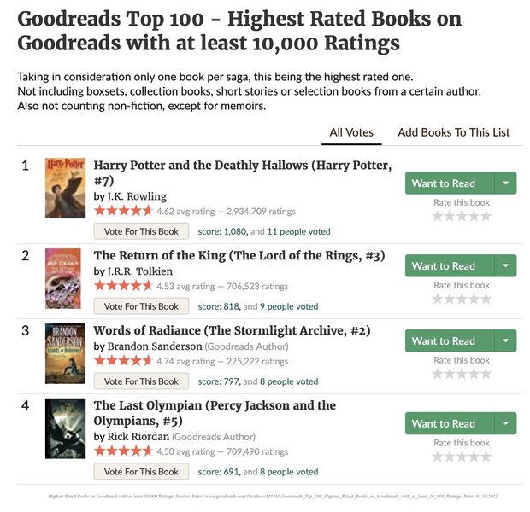Open shelf dropdown for The Last Olympian
Viewport: 530px width, 512px height.
[x=505, y=423]
